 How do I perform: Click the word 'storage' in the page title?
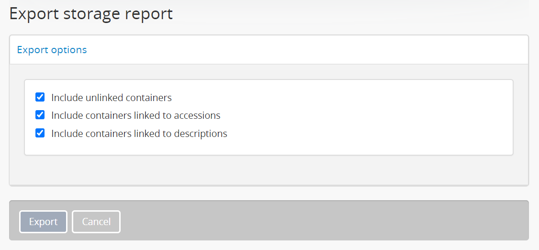point(92,13)
